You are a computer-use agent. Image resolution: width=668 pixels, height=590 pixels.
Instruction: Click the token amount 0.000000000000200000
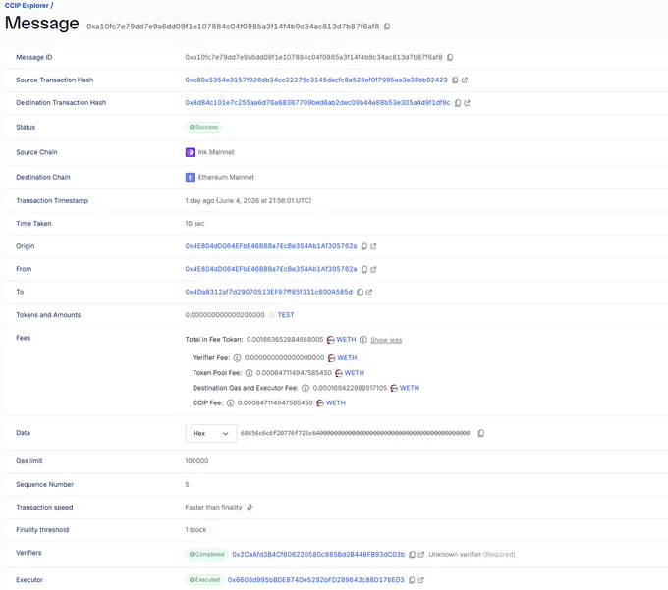[225, 315]
